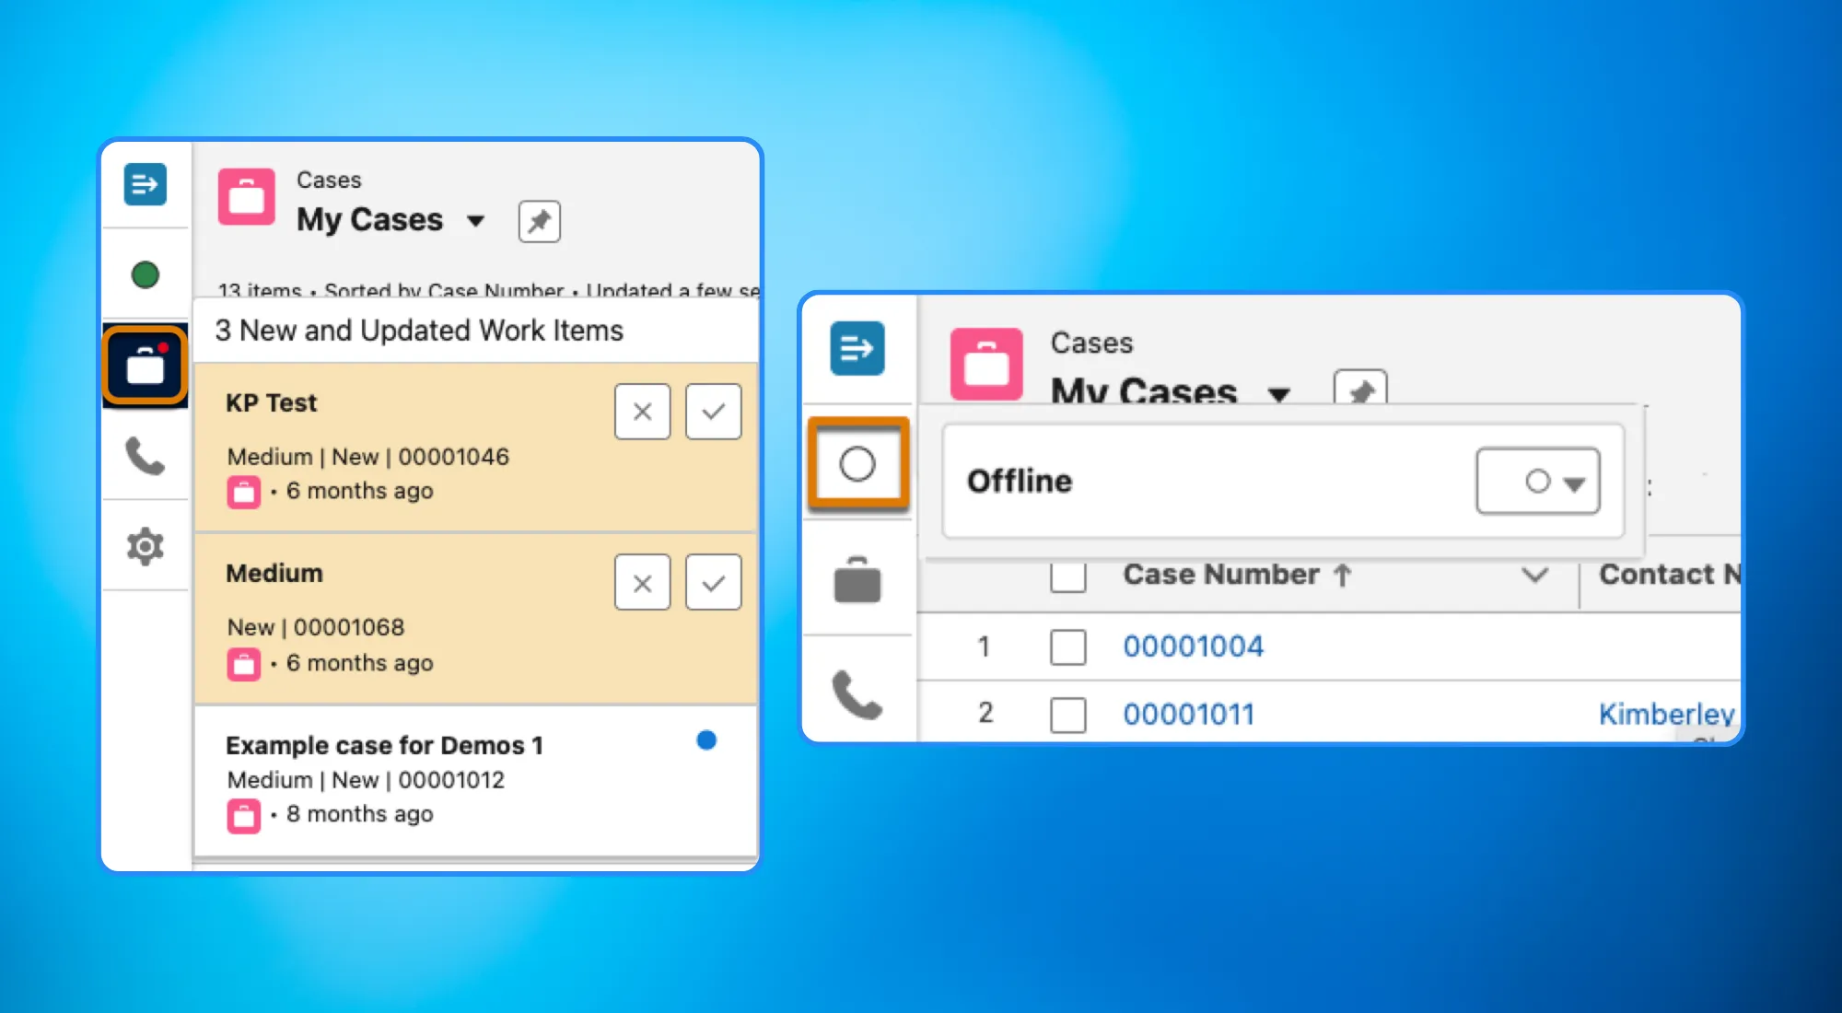Click the offline status circle icon in the right sidebar

(x=857, y=464)
